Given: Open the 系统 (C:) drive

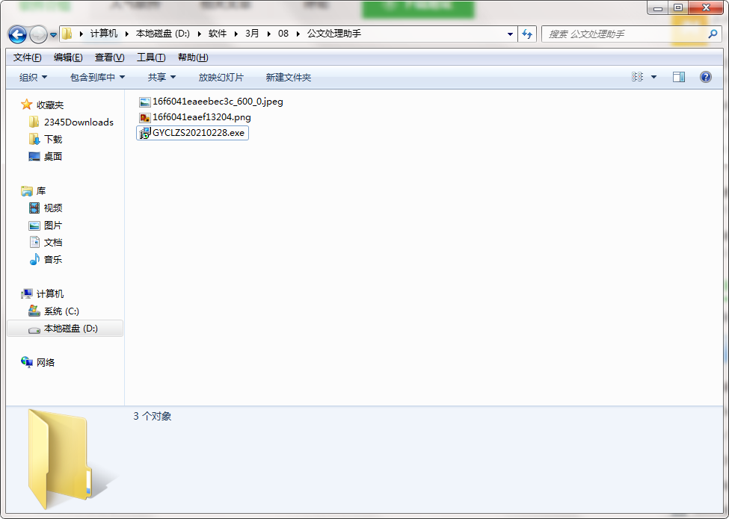Looking at the screenshot, I should coord(54,311).
